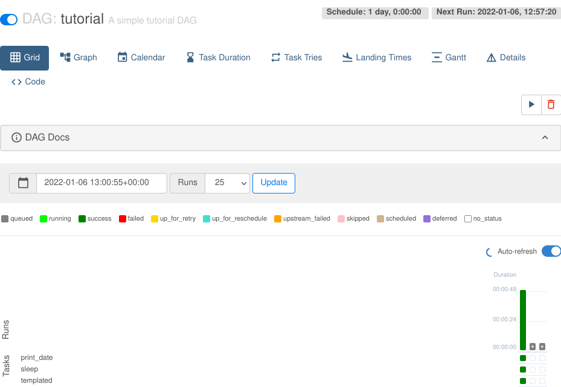Select the rightmost queued run icon

[x=542, y=346]
